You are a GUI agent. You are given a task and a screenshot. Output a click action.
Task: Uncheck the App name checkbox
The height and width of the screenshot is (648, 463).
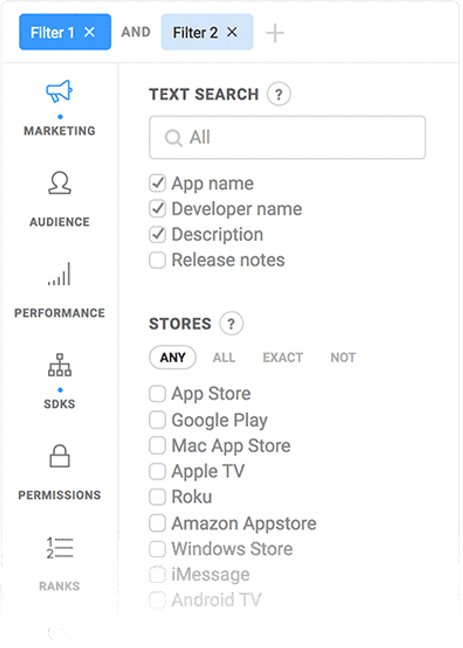[157, 184]
